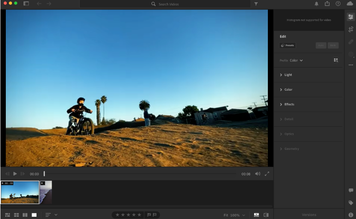The height and width of the screenshot is (219, 356).
Task: Open the keywords tag icon
Action: point(351,203)
